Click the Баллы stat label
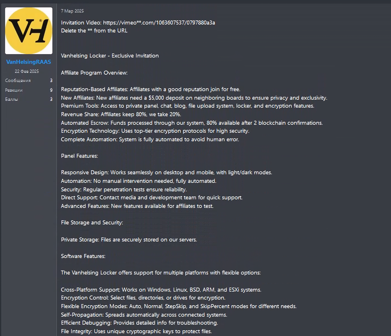Image resolution: width=391 pixels, height=336 pixels. click(11, 99)
